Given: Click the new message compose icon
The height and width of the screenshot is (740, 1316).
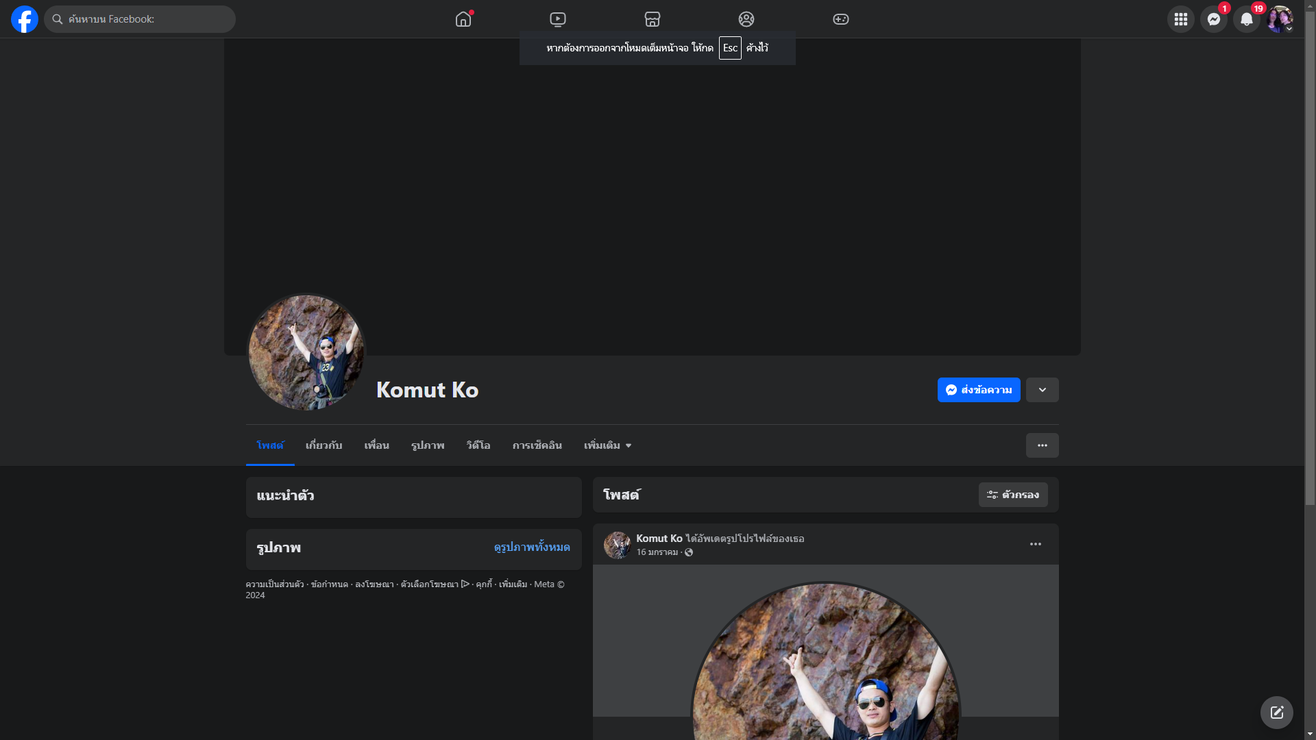Looking at the screenshot, I should tap(1276, 713).
